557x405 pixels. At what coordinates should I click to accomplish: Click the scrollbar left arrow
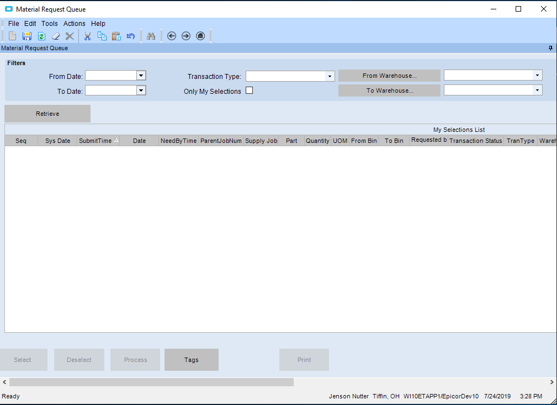pyautogui.click(x=4, y=382)
